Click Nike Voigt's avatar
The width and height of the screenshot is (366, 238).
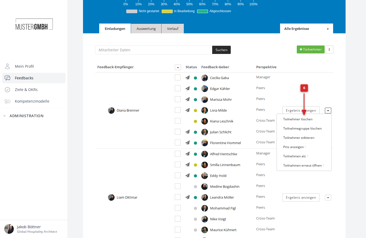click(x=204, y=219)
